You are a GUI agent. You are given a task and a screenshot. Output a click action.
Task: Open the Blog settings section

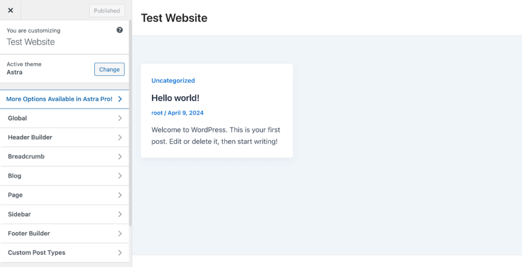click(64, 176)
